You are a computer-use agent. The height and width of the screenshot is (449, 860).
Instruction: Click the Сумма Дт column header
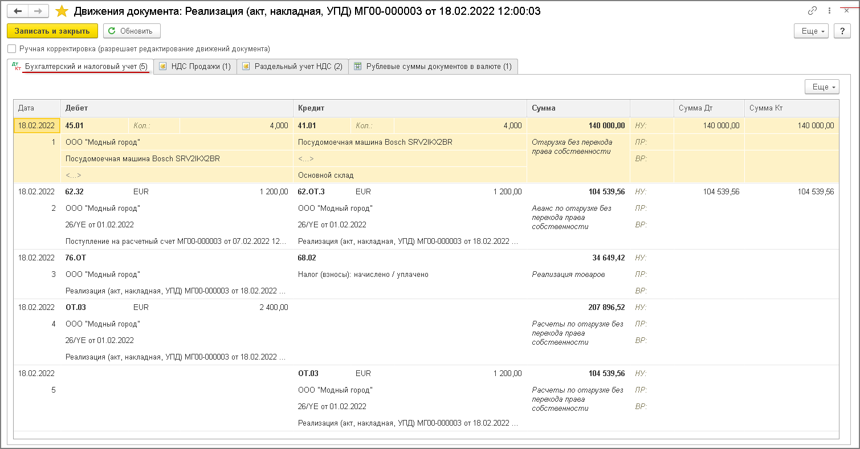pyautogui.click(x=709, y=108)
